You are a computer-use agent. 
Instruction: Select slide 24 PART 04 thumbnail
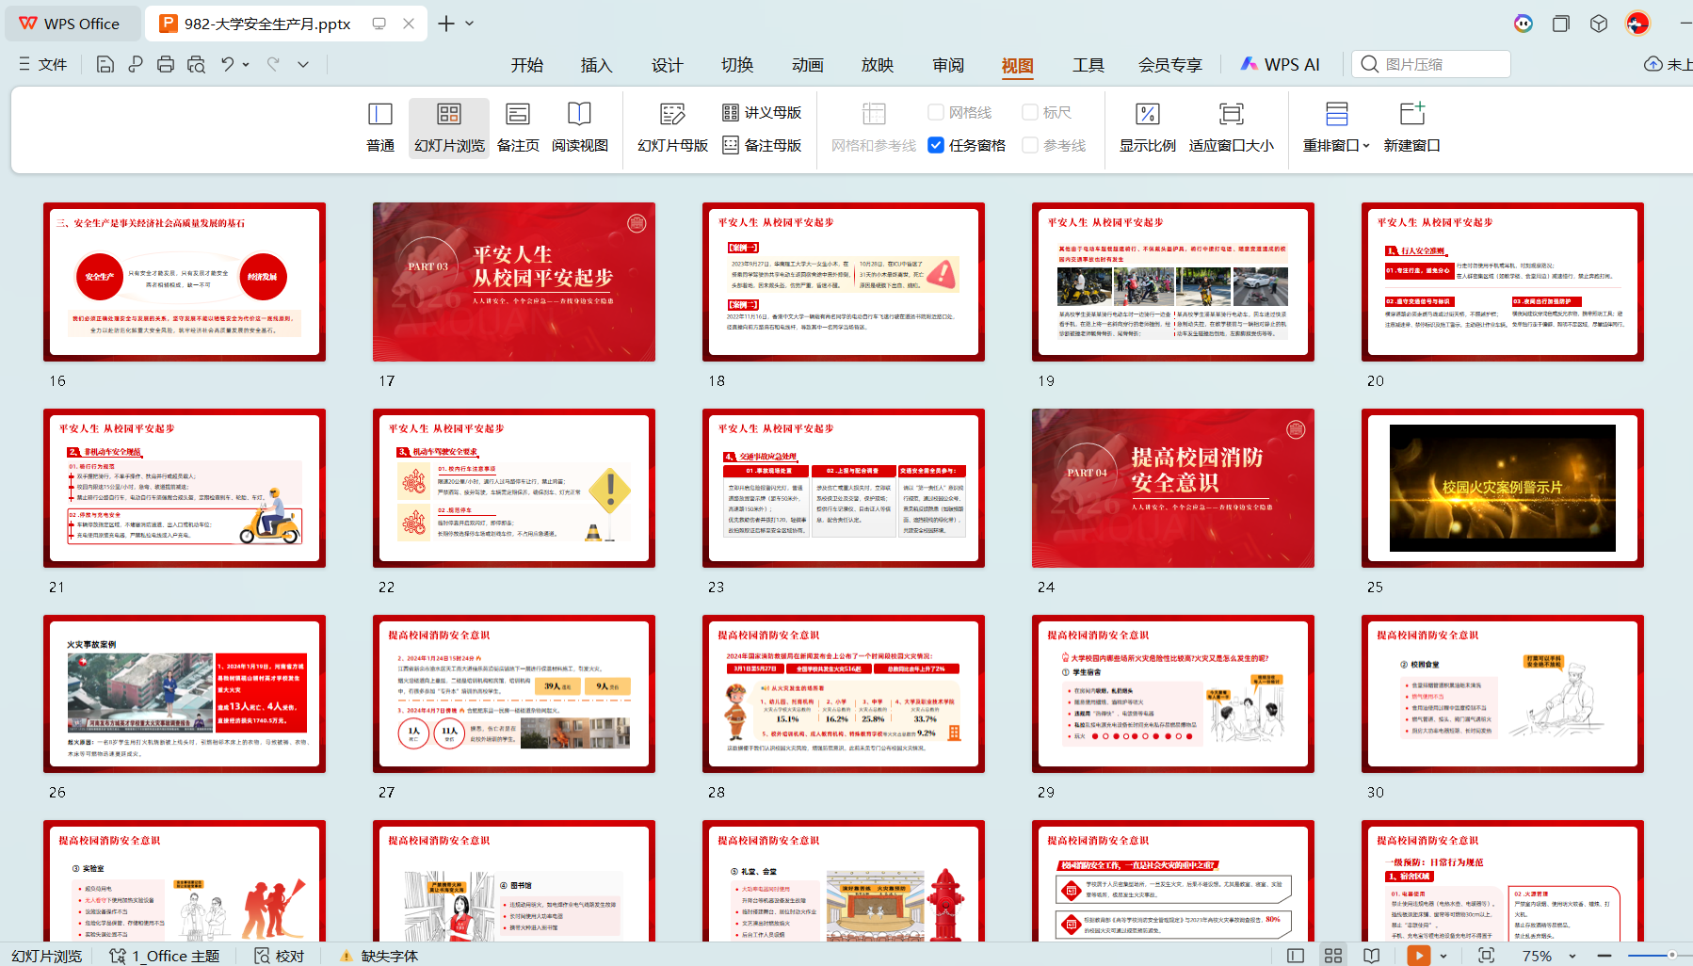1173,488
